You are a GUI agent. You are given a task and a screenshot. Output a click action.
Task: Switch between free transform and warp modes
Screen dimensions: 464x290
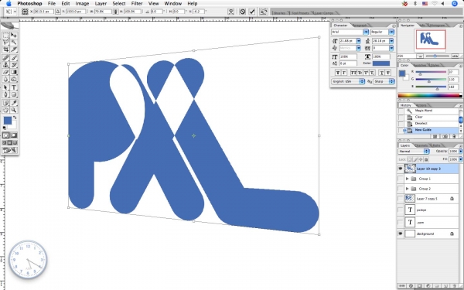pyautogui.click(x=231, y=12)
